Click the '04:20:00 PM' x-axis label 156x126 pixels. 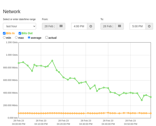(x=63, y=124)
